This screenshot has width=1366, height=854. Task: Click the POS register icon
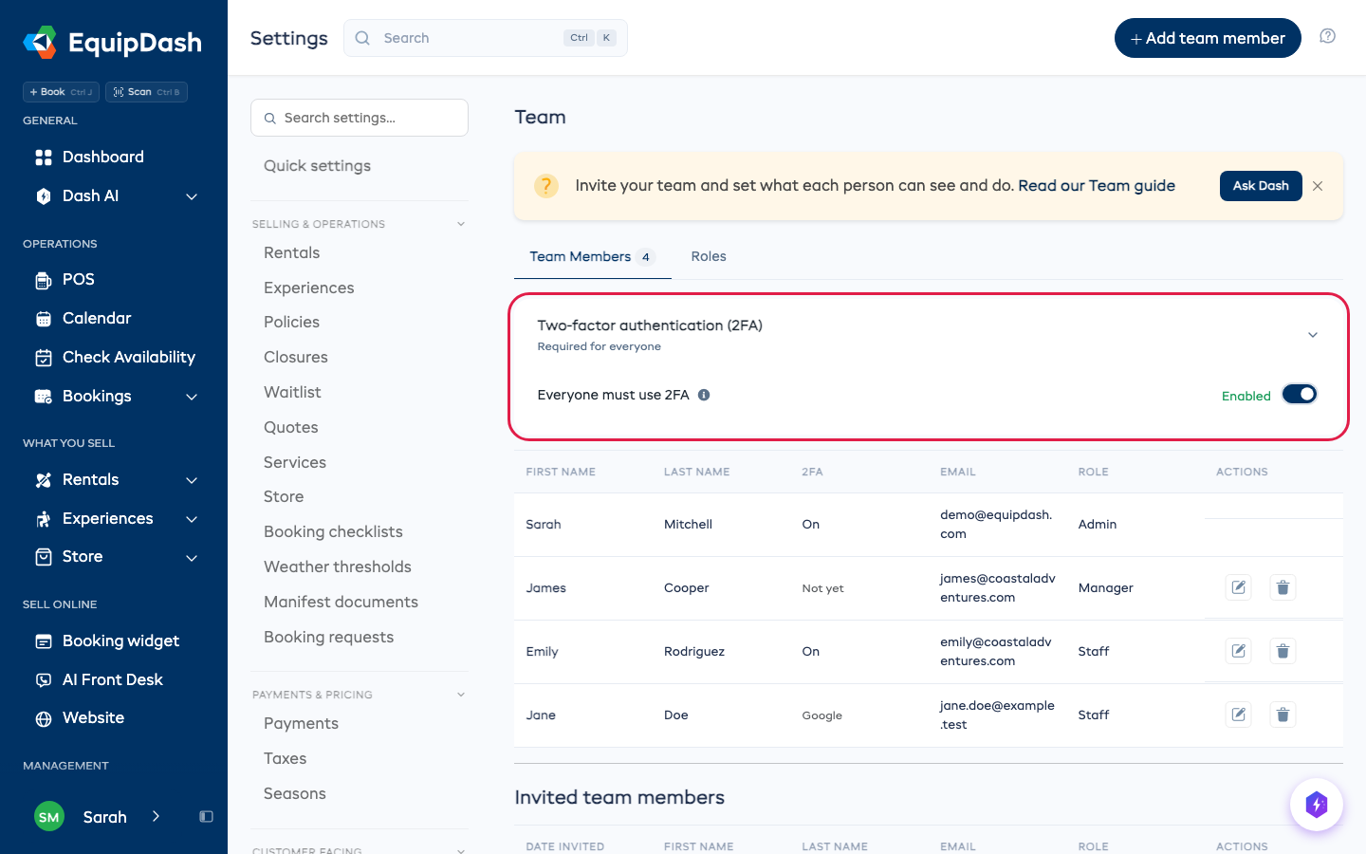point(44,280)
